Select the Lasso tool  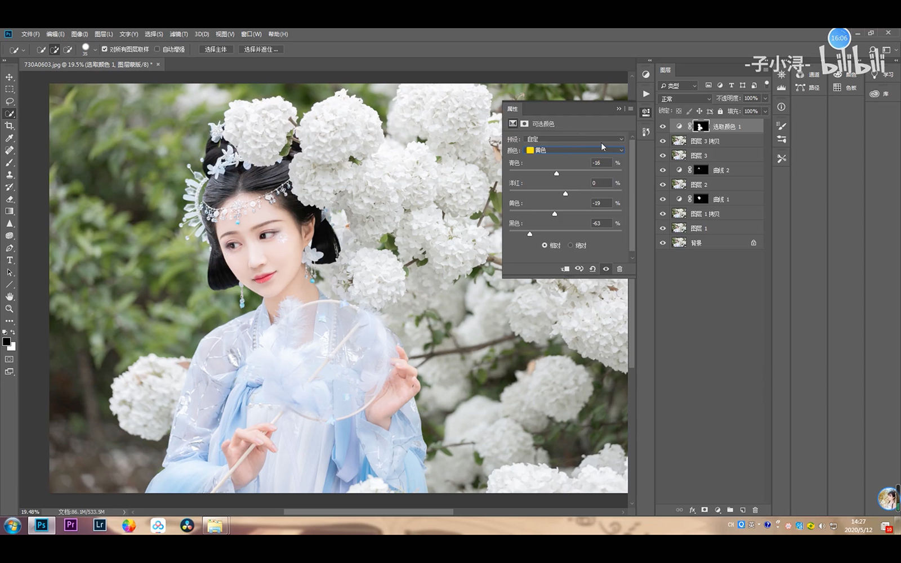[10, 102]
